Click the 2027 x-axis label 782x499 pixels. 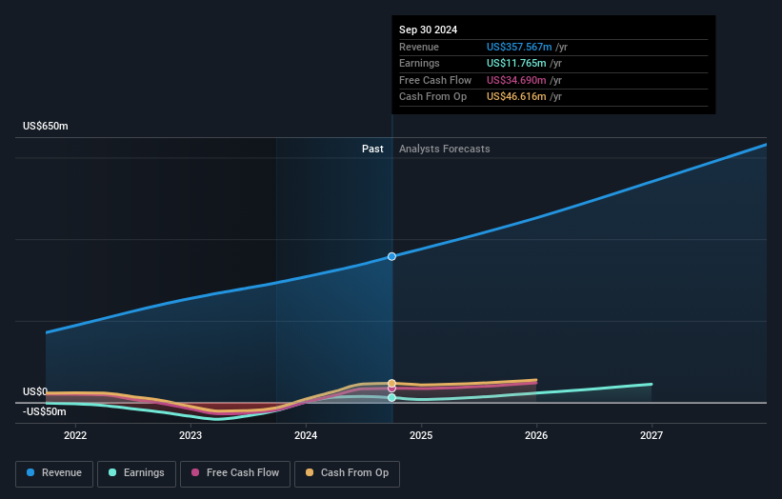652,435
